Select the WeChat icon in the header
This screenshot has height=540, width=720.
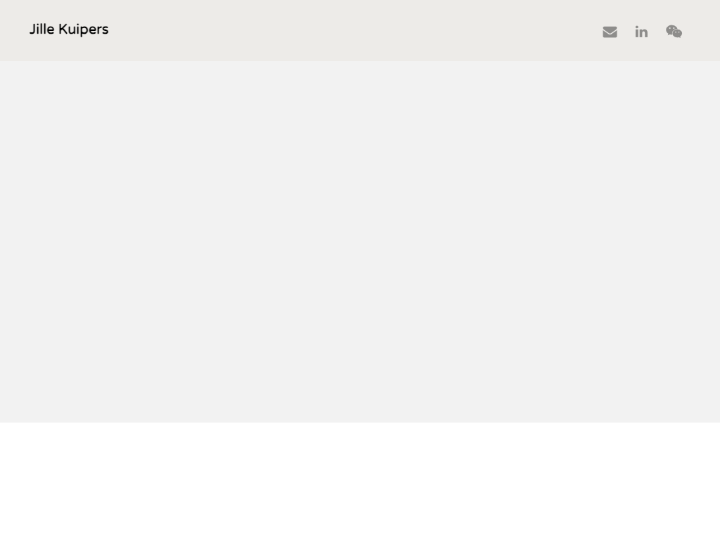(x=674, y=32)
